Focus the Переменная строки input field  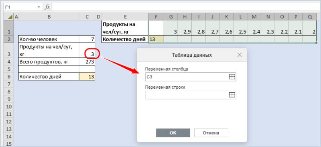[190, 95]
